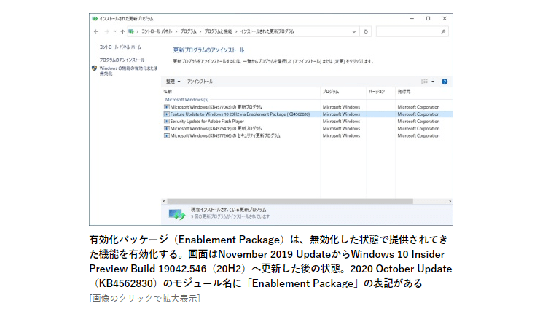The height and width of the screenshot is (311, 540).
Task: Click the view options icon in toolbar
Action: (x=424, y=82)
